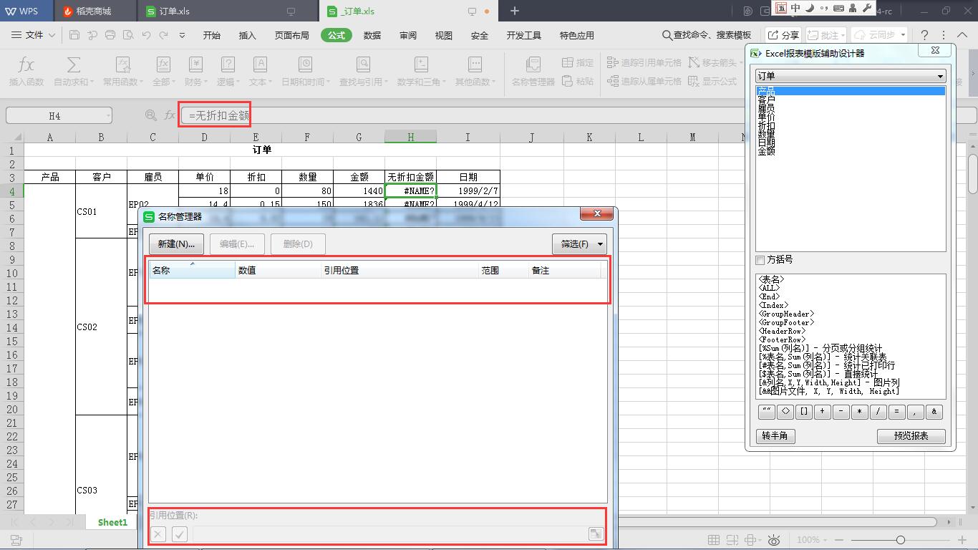Click the AutoSum sigma icon
978x550 pixels.
click(73, 66)
